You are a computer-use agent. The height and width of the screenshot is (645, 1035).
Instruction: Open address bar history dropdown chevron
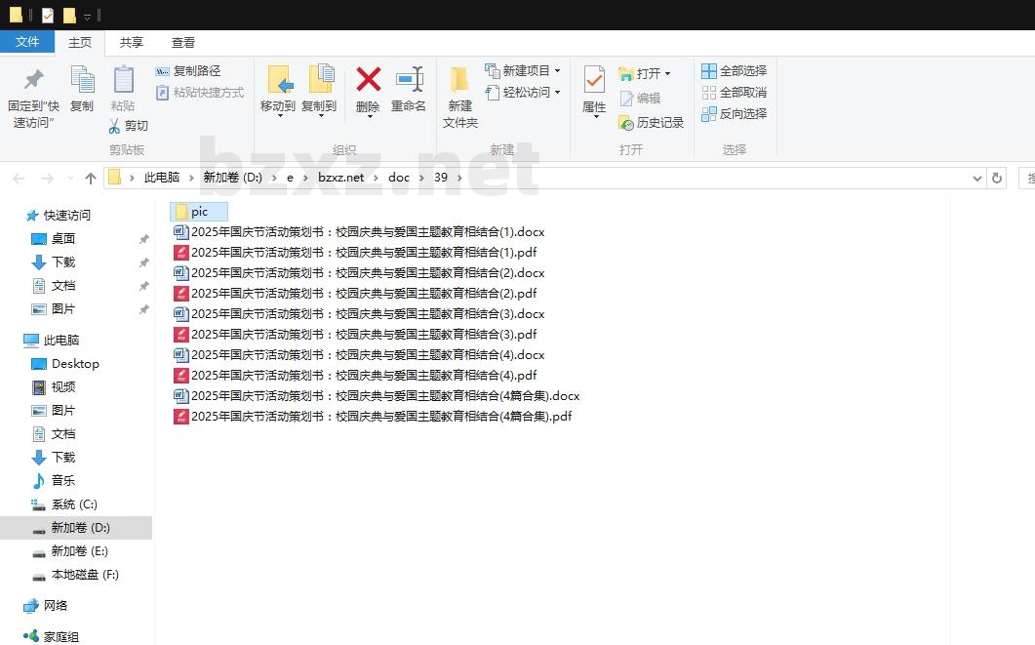(977, 179)
